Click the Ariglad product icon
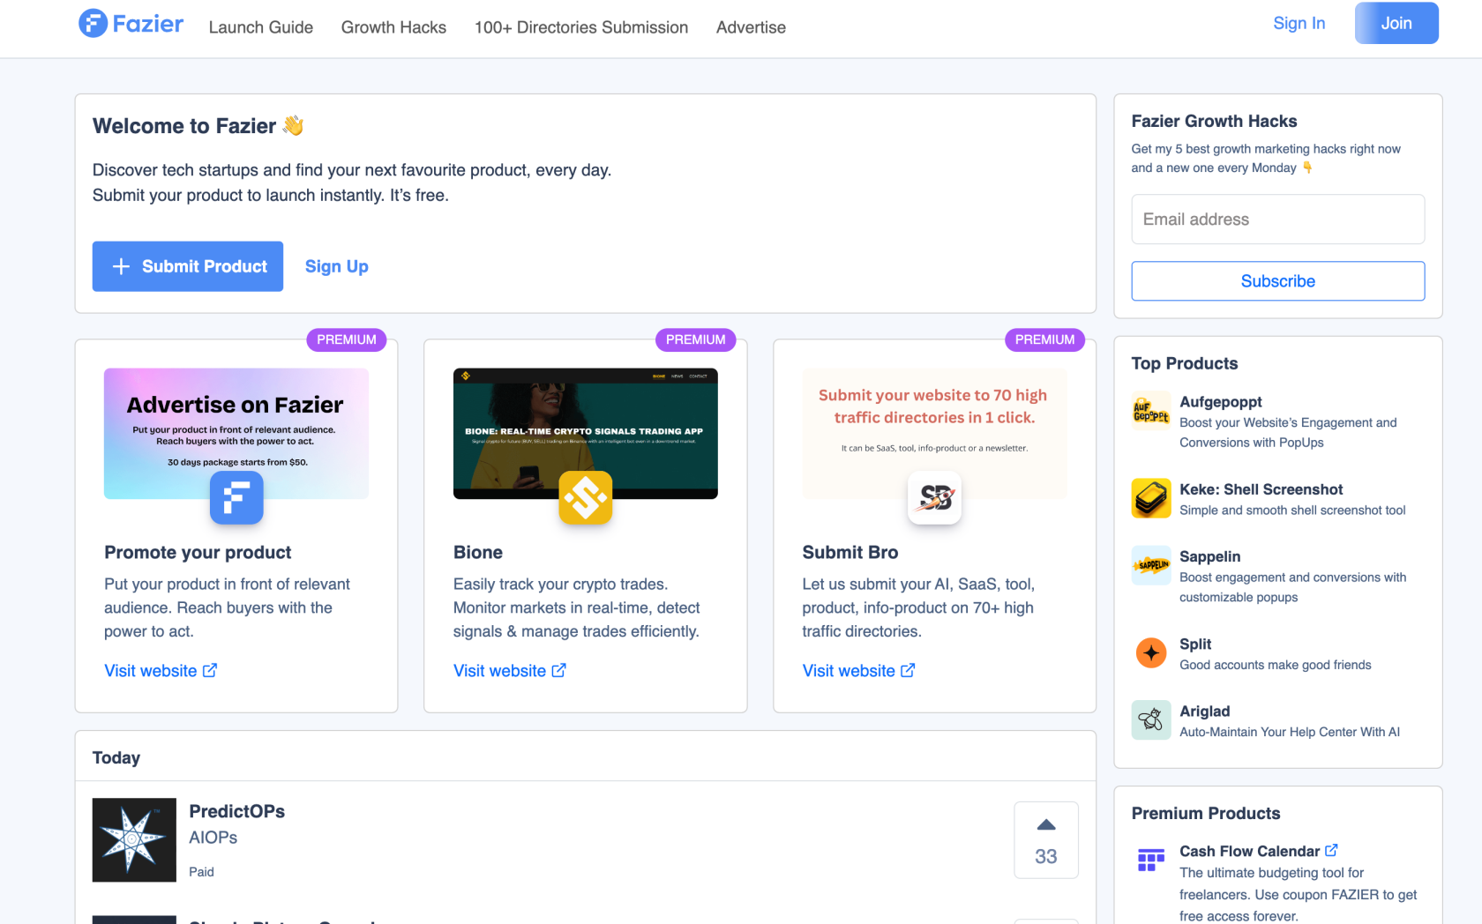The width and height of the screenshot is (1482, 924). [1151, 719]
